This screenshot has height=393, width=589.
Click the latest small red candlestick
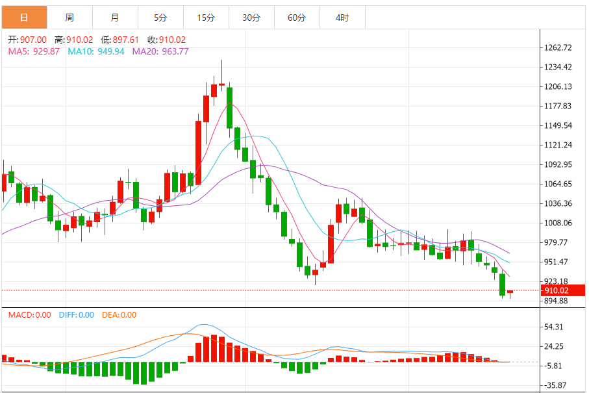[x=510, y=292]
